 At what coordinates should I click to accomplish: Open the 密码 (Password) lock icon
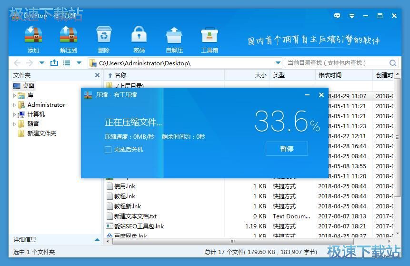click(x=139, y=34)
